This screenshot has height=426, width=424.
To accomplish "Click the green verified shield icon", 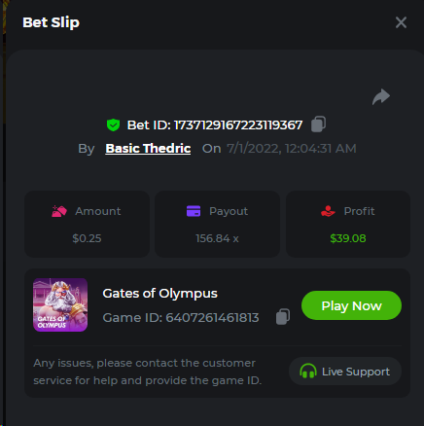I will tap(113, 124).
